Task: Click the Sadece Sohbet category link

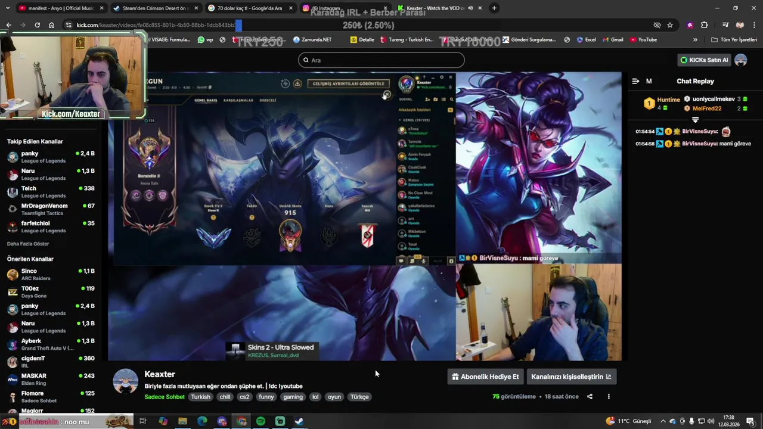Action: (165, 397)
